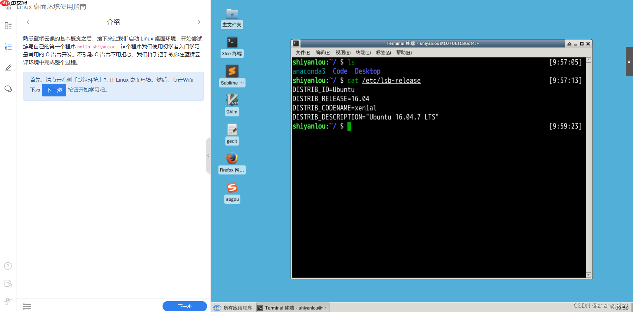Open the Xfce terminal desktop icon

[232, 42]
